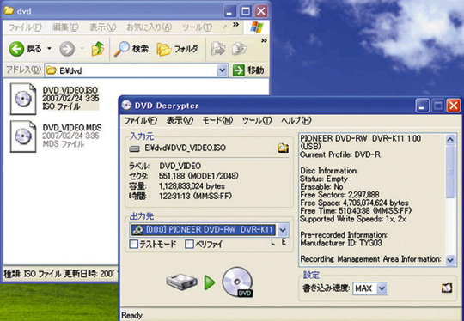Image resolution: width=464 pixels, height=321 pixels.
Task: Click the Explorer status bar file type text
Action: click(33, 274)
